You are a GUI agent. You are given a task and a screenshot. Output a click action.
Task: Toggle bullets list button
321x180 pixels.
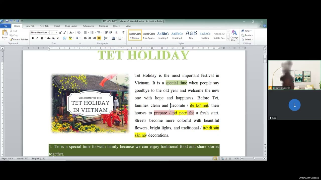pos(85,32)
